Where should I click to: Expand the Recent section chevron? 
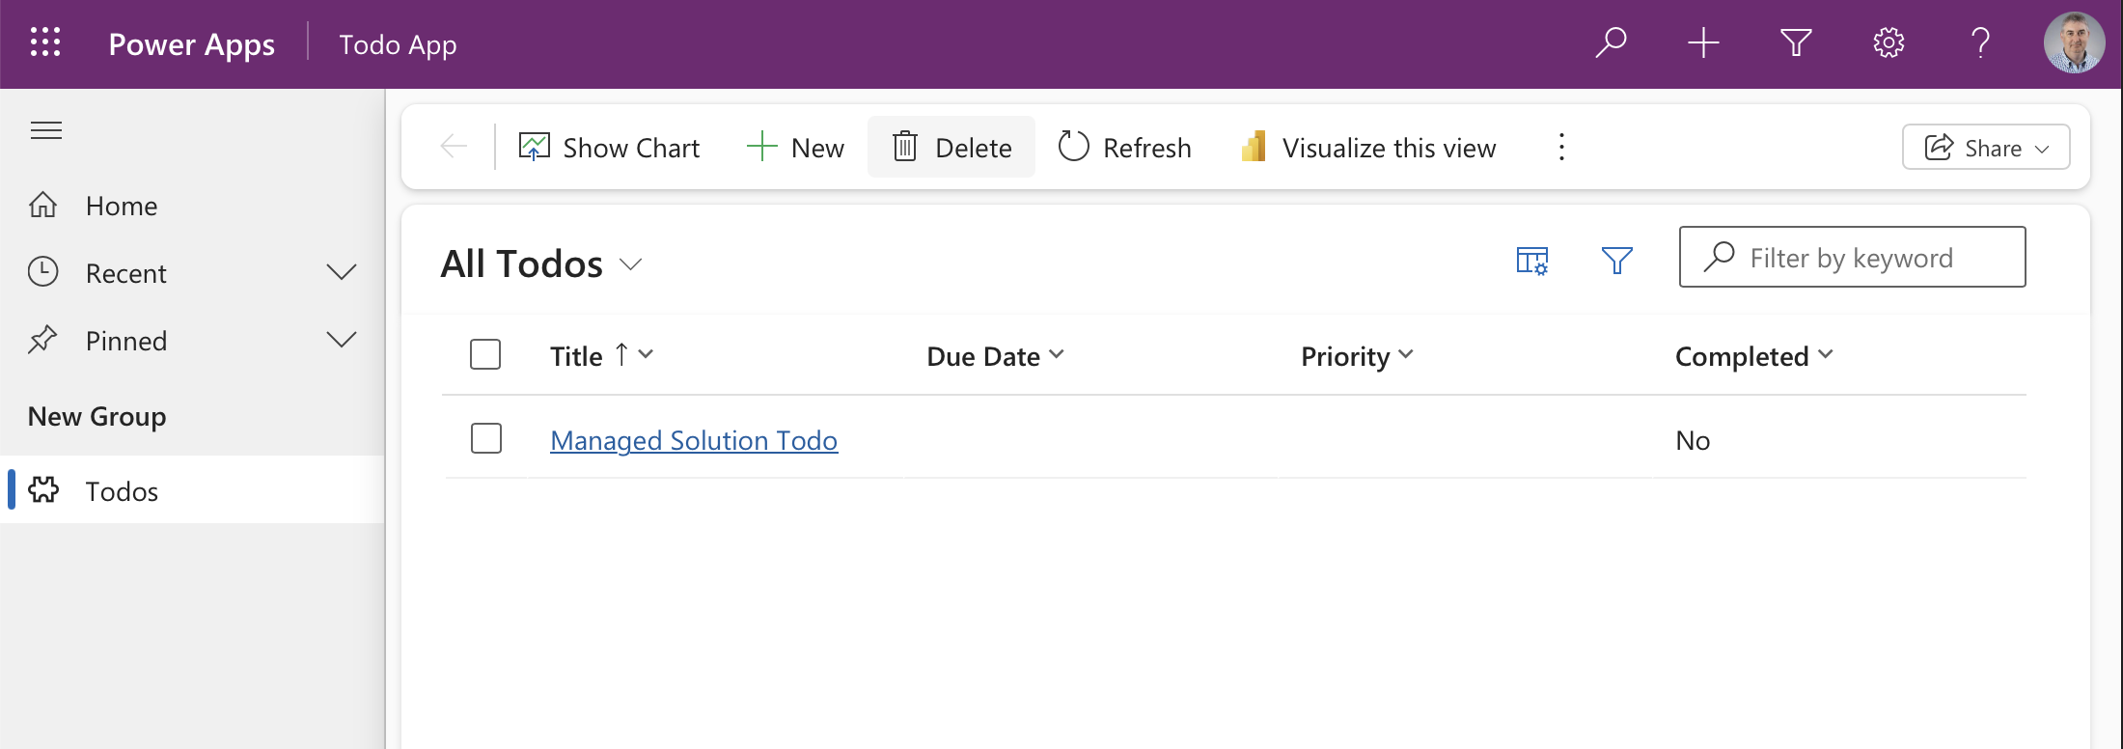342,272
